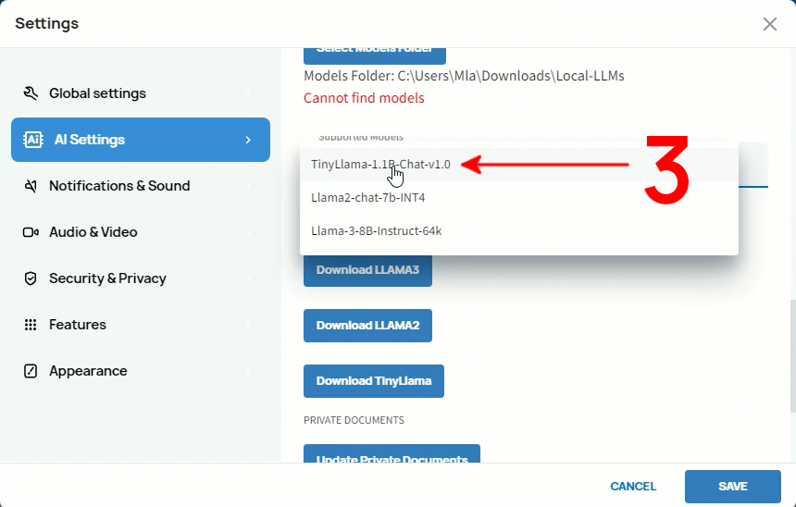This screenshot has width=796, height=507.
Task: Click the Appearance icon in sidebar
Action: click(31, 371)
